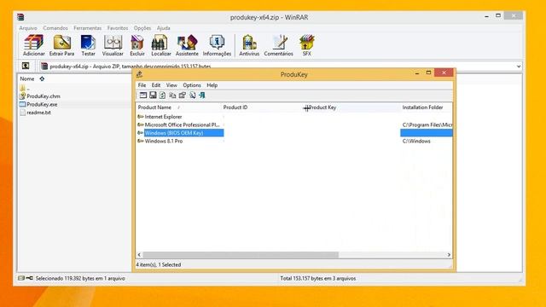The height and width of the screenshot is (307, 546).
Task: Open the Comandos menu in WinRAR
Action: point(55,28)
